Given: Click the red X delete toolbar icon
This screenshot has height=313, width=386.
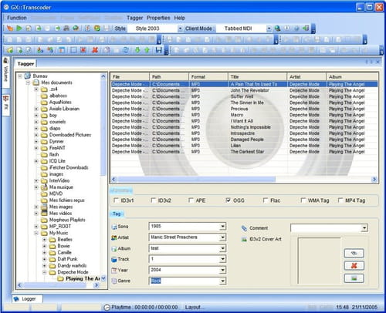Looking at the screenshot, I should 95,50.
